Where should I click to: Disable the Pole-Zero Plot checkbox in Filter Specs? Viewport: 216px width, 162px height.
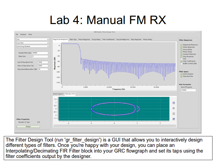pyautogui.click(x=181, y=76)
